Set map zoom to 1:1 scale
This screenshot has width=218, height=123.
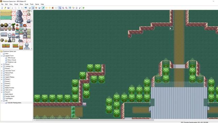pos(60,8)
